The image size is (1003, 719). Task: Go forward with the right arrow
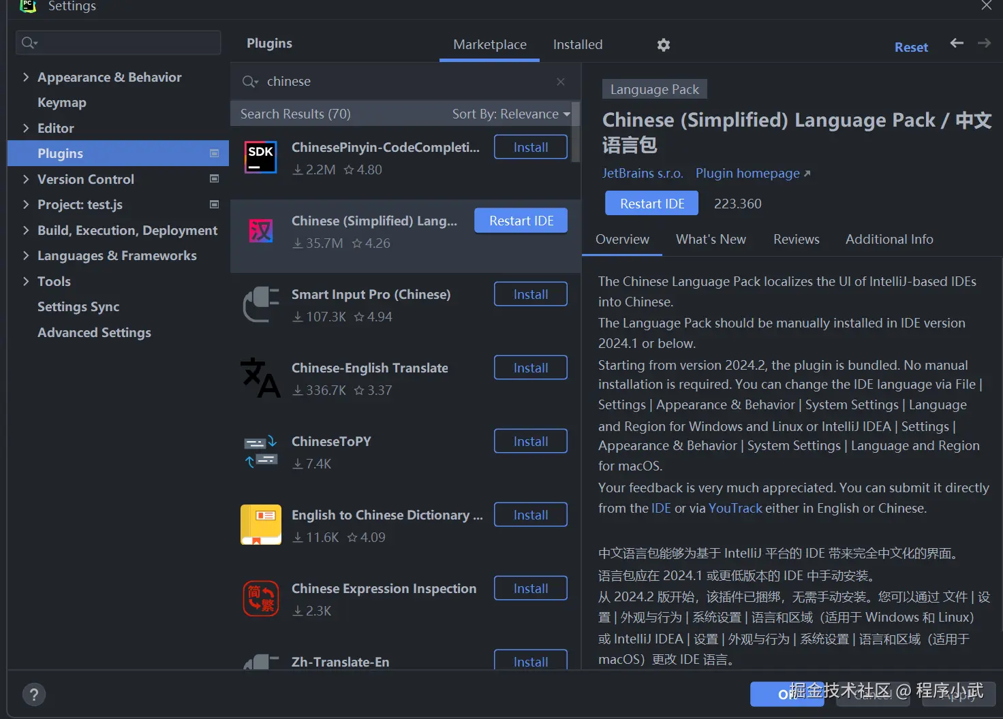pos(984,43)
